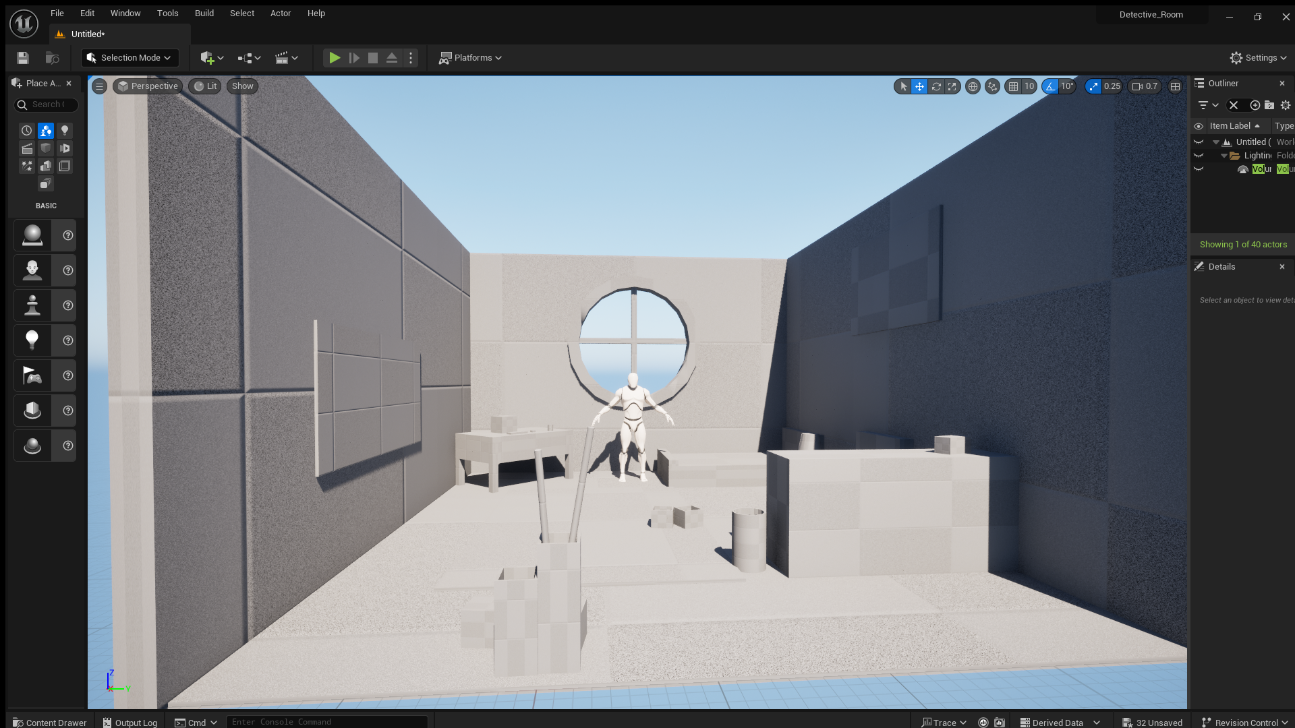The width and height of the screenshot is (1295, 728).
Task: Open the quick add content dropdown with the green plus
Action: tap(212, 58)
